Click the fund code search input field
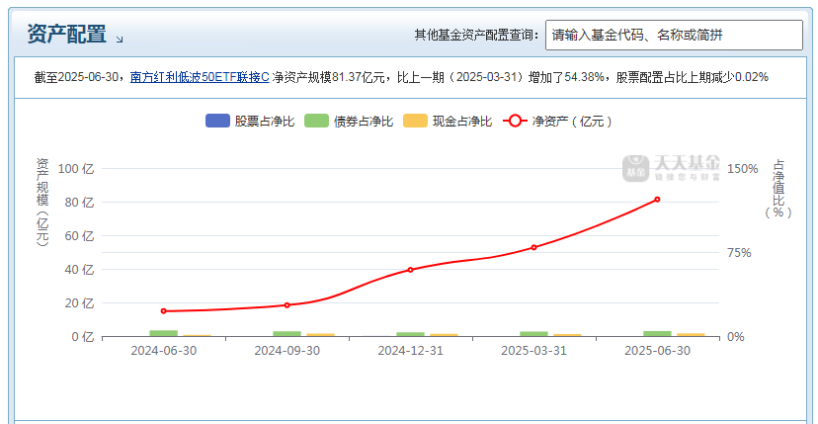The height and width of the screenshot is (424, 818). click(x=674, y=36)
